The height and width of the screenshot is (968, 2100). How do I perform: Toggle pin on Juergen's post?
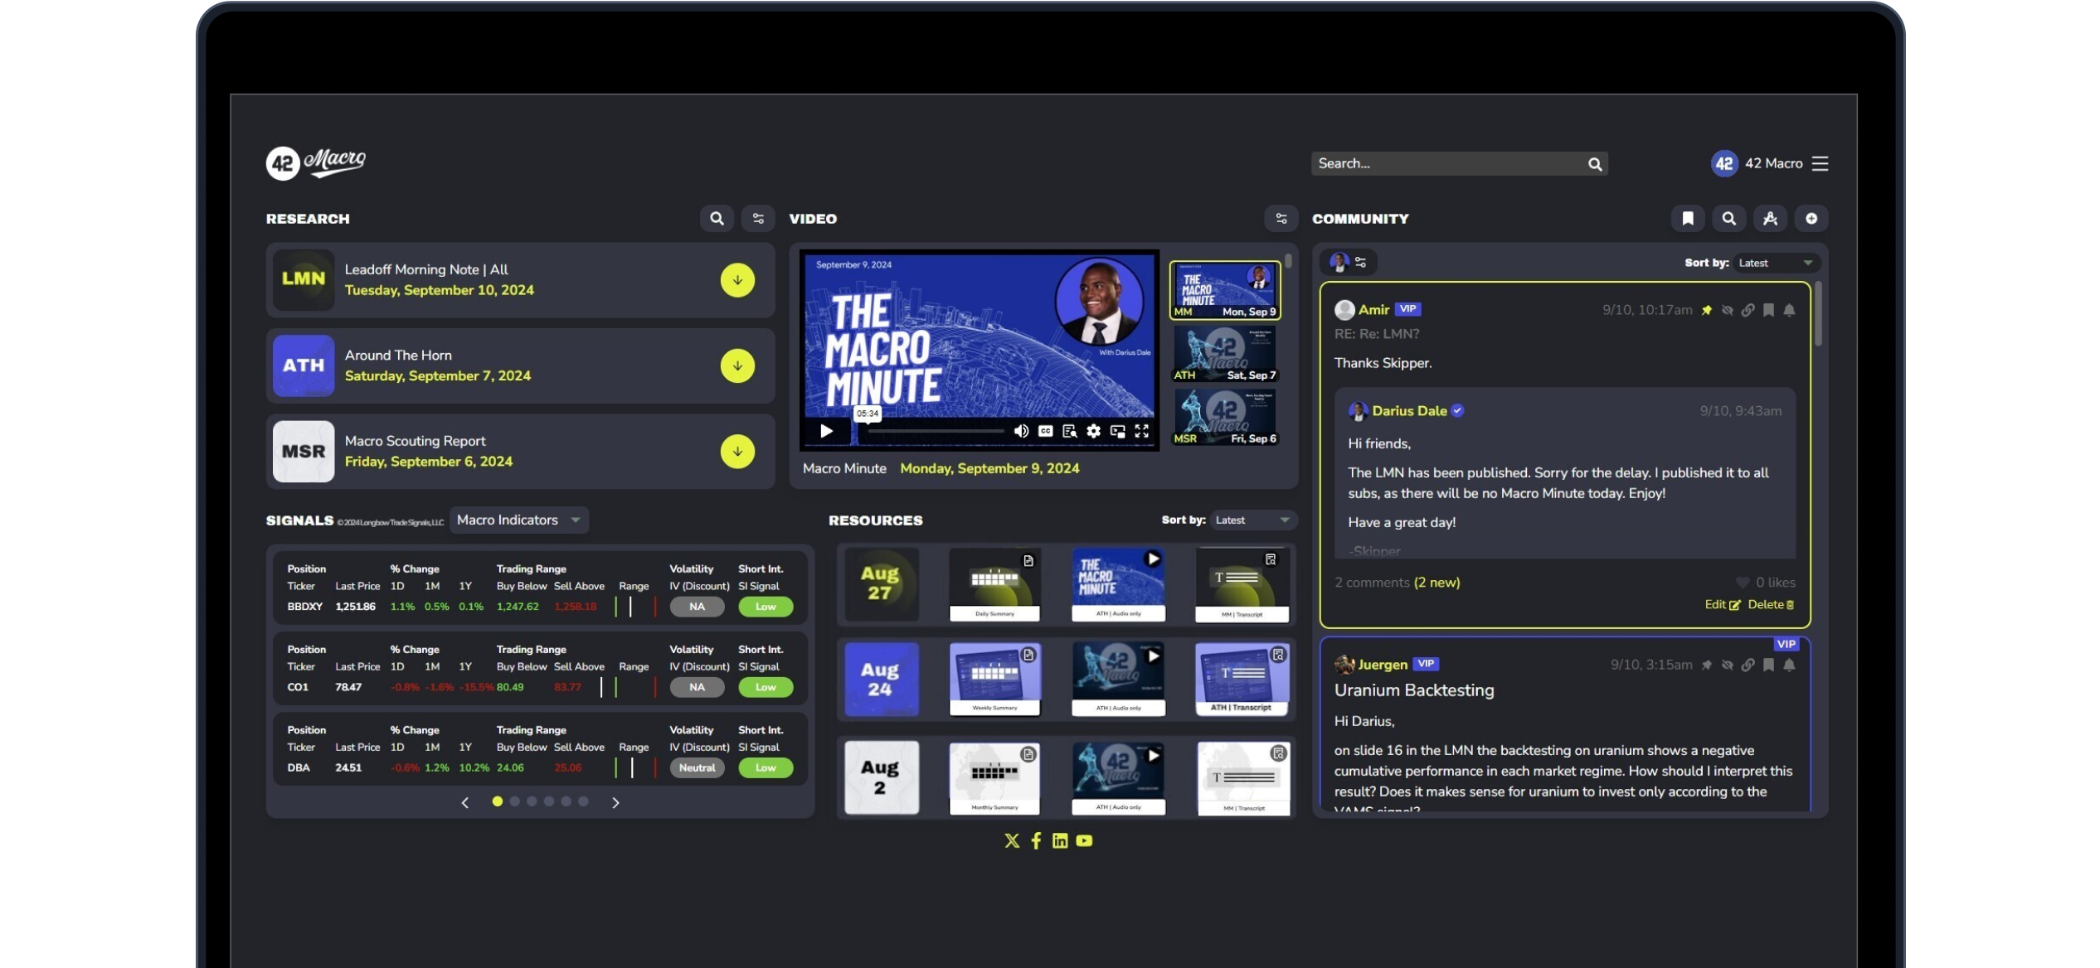(x=1706, y=665)
